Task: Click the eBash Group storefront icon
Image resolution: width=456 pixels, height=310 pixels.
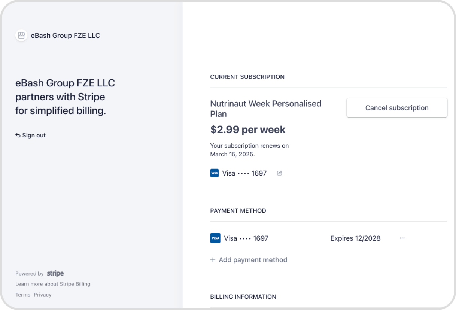Action: click(x=21, y=36)
